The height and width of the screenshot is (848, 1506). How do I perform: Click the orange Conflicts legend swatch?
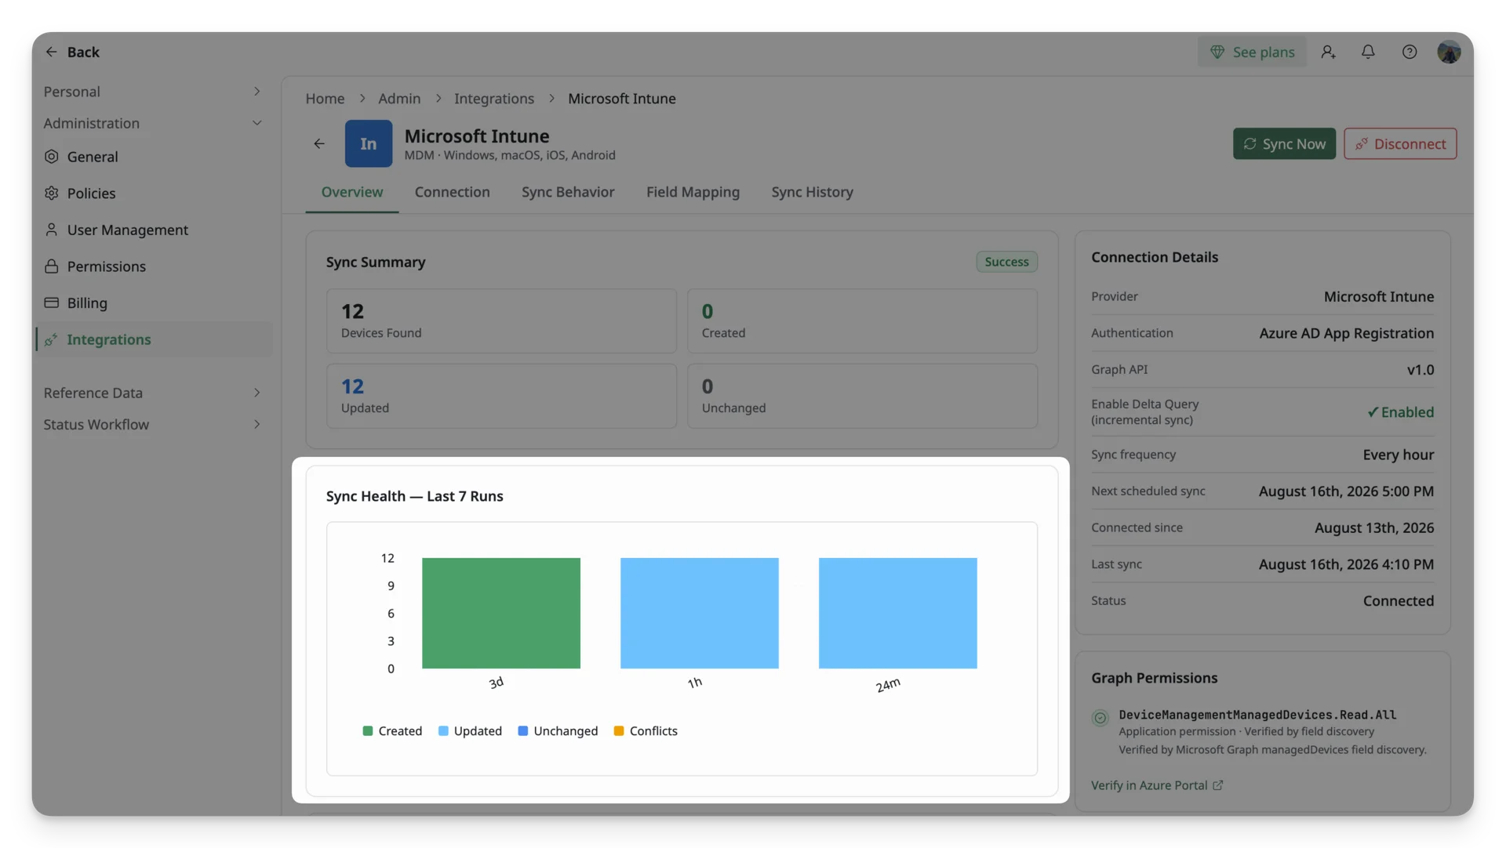point(619,731)
